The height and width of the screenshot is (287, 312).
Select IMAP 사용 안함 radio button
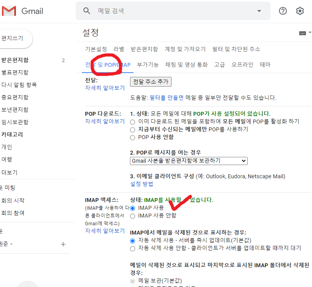pos(132,216)
